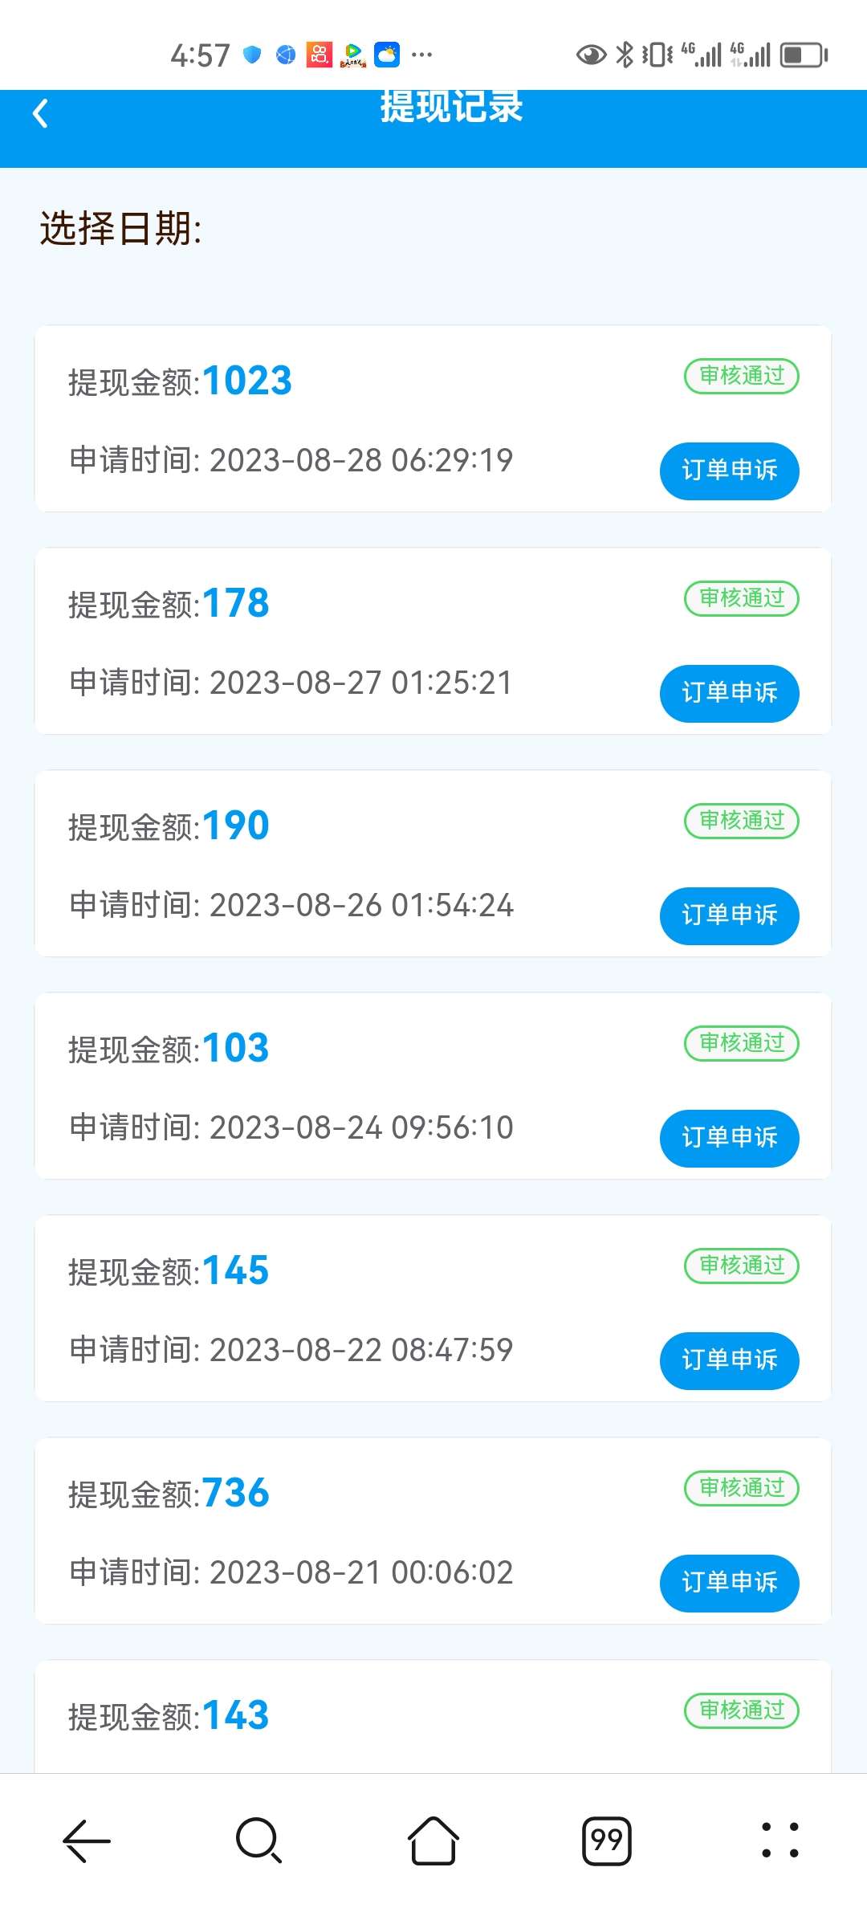The width and height of the screenshot is (867, 1908).
Task: Open the four-dot browser menu icon
Action: (x=779, y=1840)
